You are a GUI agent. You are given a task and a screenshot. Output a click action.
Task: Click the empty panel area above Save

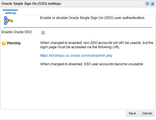pyautogui.click(x=78, y=88)
